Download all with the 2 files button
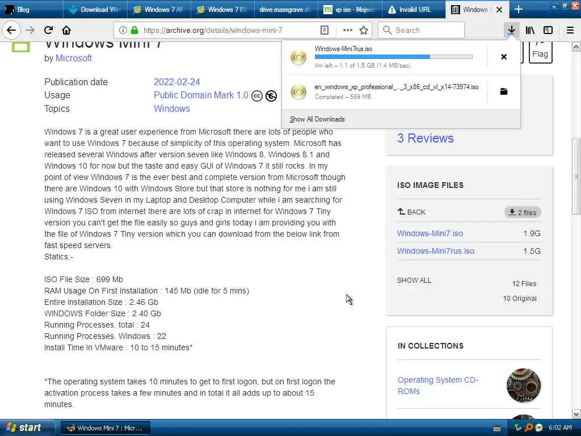The height and width of the screenshot is (436, 581). (523, 212)
